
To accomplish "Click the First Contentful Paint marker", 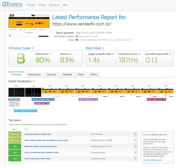I will tap(26, 111).
